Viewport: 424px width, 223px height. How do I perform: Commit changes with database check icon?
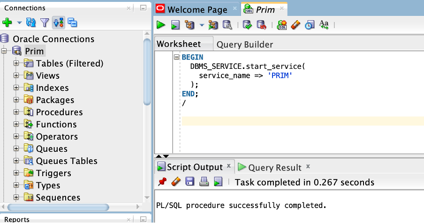[x=247, y=25]
